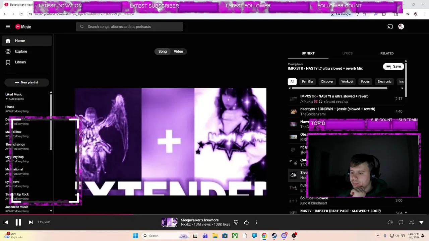
Task: Collapse the player page with down arrow
Action: point(421,222)
